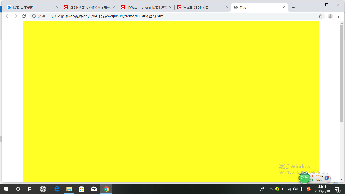Go back using the back arrow
This screenshot has height=194, width=345.
8,16
